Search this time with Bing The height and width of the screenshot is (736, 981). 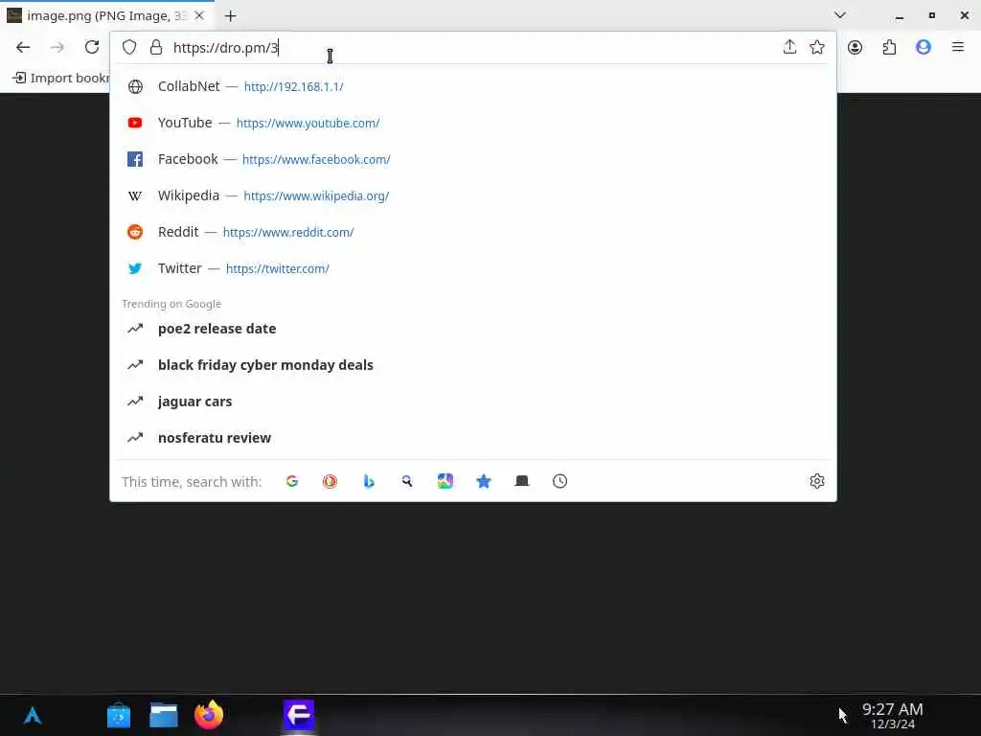(x=369, y=481)
